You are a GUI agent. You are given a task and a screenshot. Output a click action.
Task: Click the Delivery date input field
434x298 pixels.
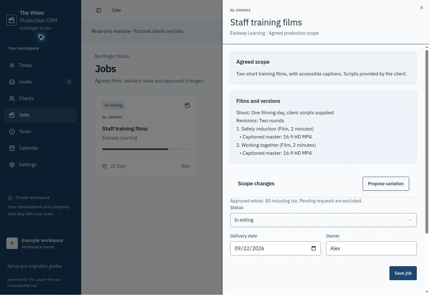pyautogui.click(x=275, y=248)
